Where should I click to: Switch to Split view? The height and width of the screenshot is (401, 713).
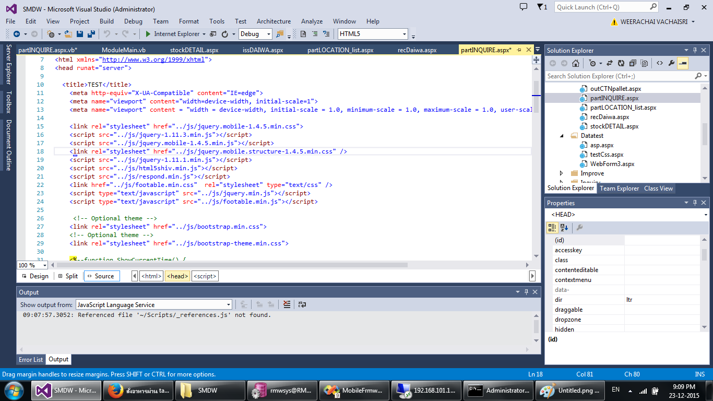point(68,276)
